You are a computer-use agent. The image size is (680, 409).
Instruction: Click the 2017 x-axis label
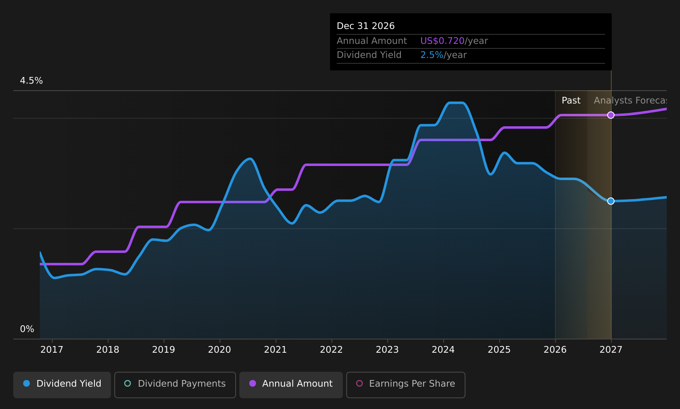52,350
